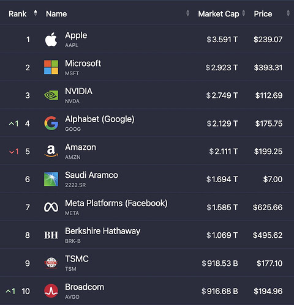Open the red Broadcom pulse logo
Viewport: 294px width, 305px height.
coord(51,291)
